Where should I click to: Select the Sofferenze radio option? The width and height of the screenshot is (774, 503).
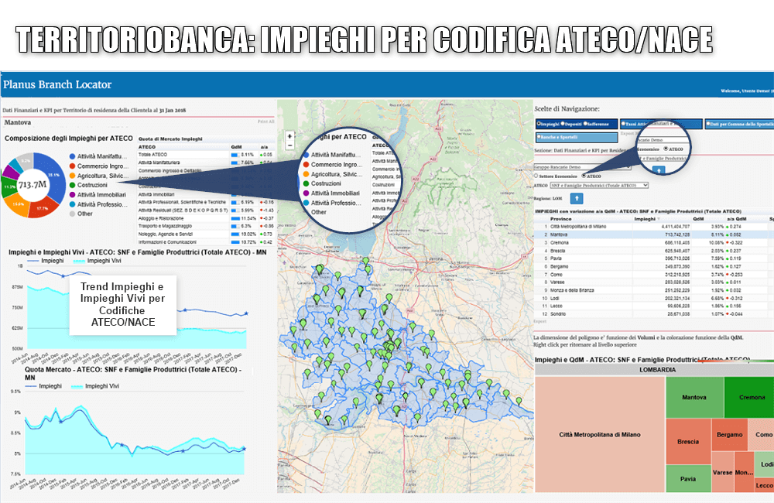coord(585,124)
